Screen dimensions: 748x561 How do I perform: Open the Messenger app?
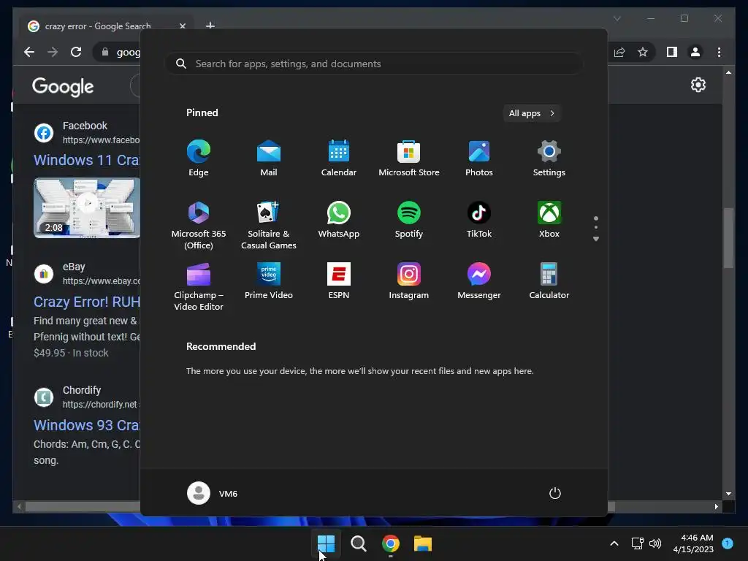click(x=479, y=280)
